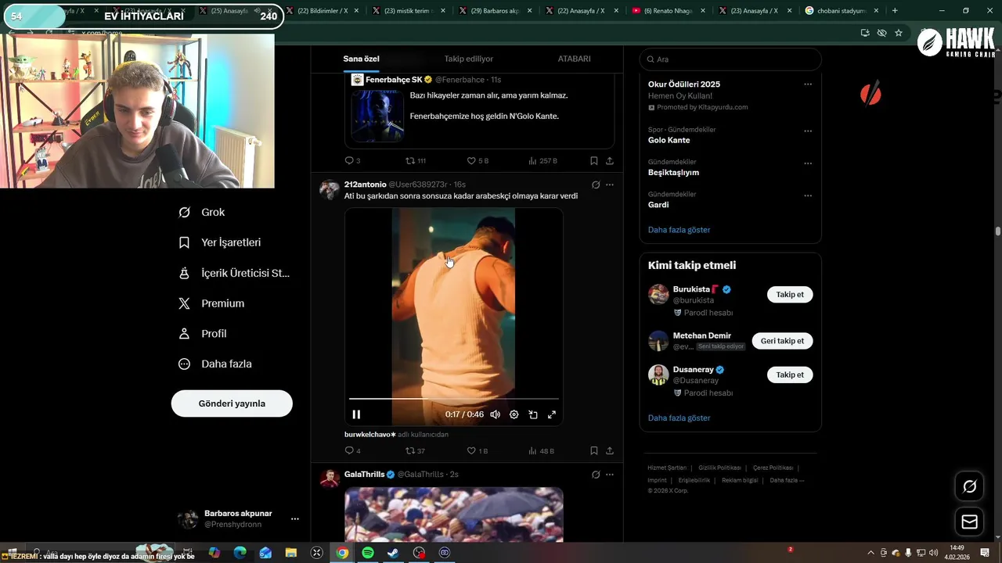The width and height of the screenshot is (1002, 563).
Task: Open more options on GalaThrills tweet
Action: point(610,475)
